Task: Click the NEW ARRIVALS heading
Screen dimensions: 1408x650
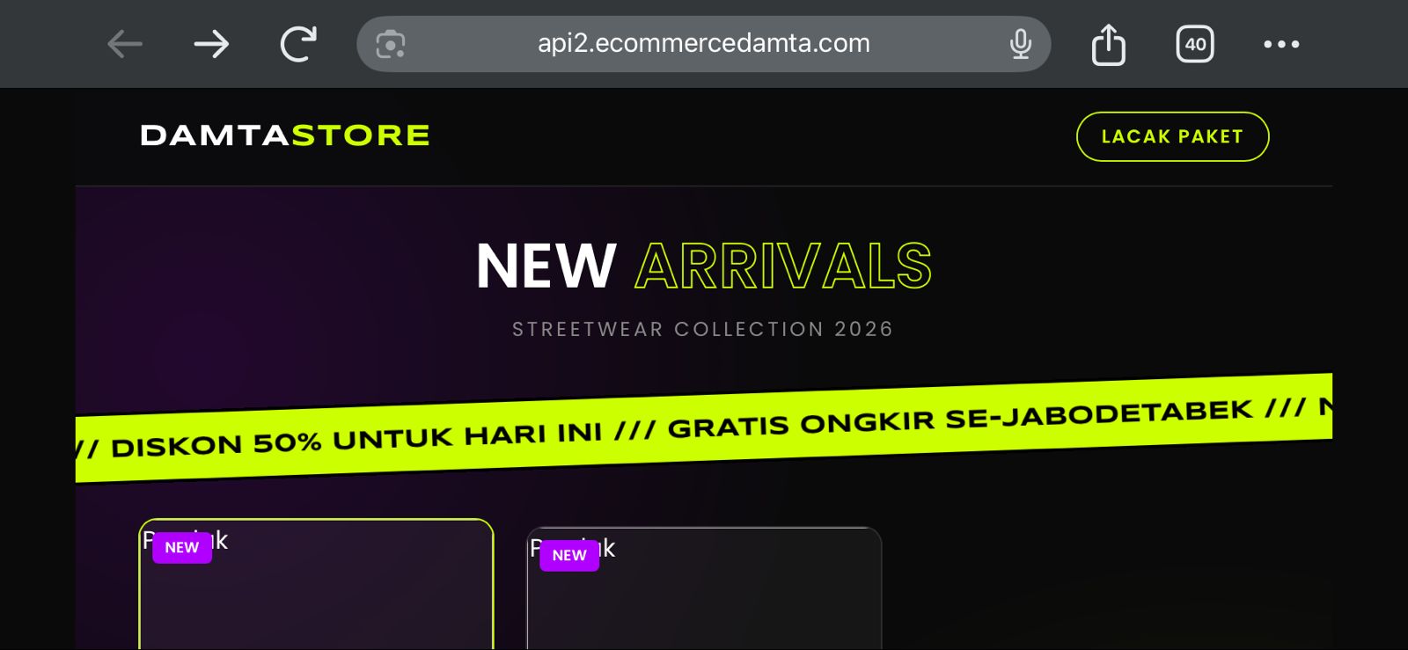Action: tap(704, 266)
